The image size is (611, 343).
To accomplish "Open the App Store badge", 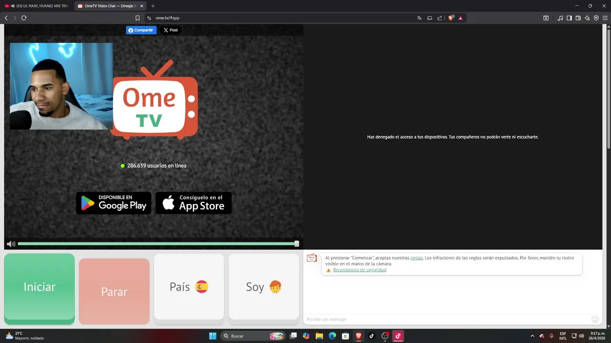I will pos(193,203).
